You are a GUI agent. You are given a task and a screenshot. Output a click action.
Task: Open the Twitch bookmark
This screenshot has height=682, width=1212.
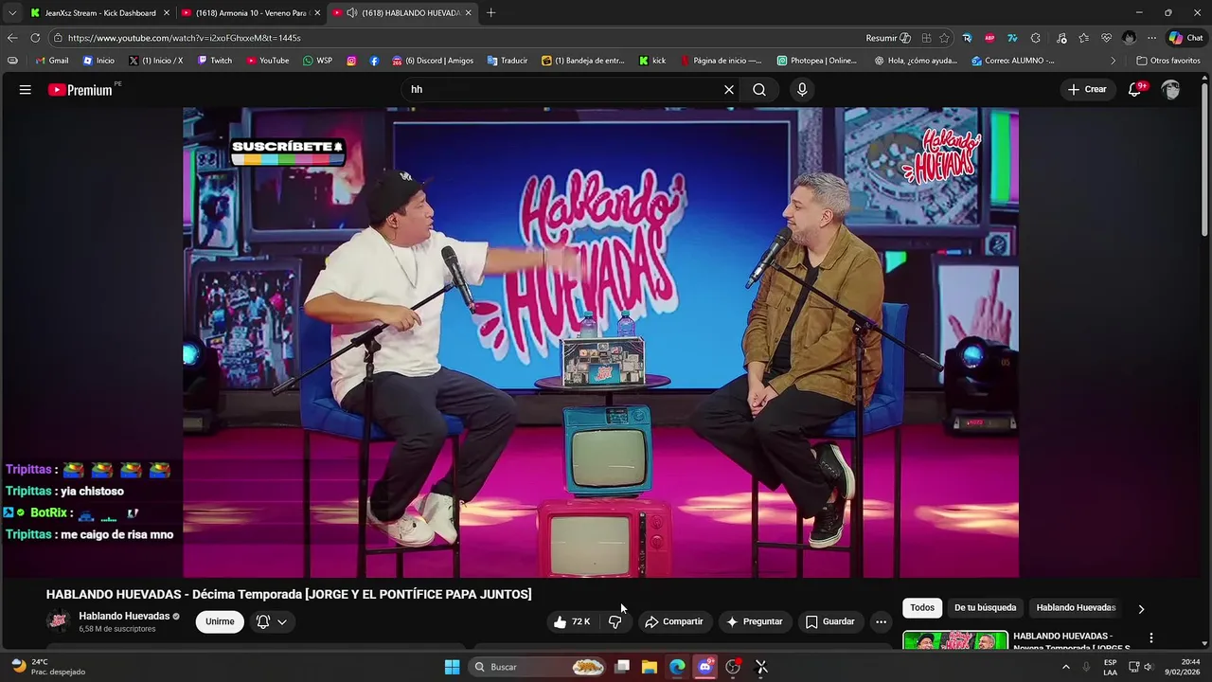click(x=215, y=61)
